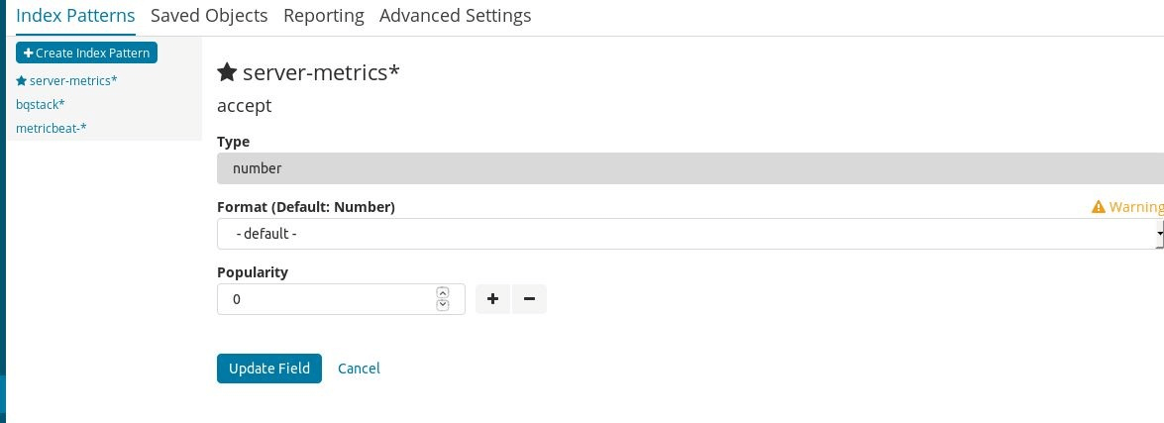Screen dimensions: 1164x423
Task: Click into the Popularity number field
Action: [327, 299]
